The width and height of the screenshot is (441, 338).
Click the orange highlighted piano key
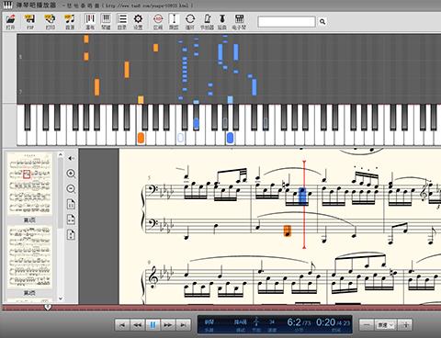(141, 138)
